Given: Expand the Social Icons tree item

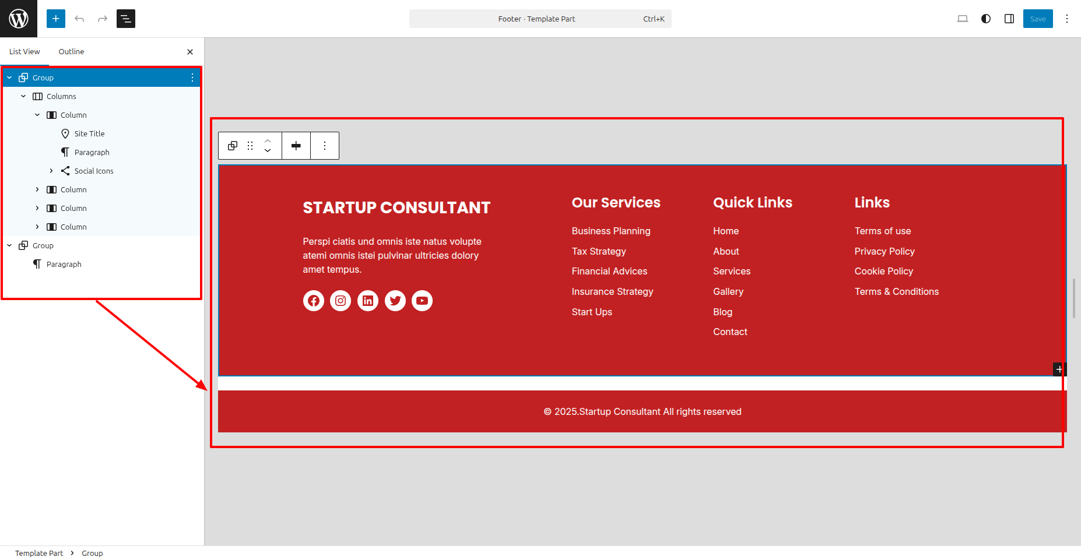Looking at the screenshot, I should coord(51,171).
